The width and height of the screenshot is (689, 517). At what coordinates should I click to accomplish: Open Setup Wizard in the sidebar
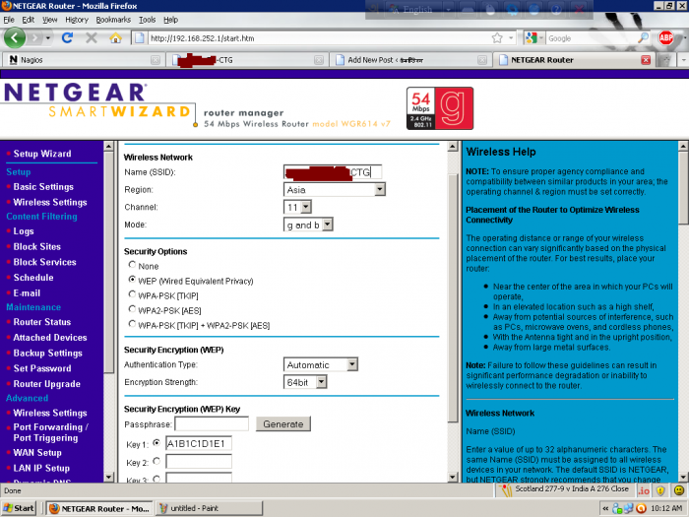(x=42, y=154)
